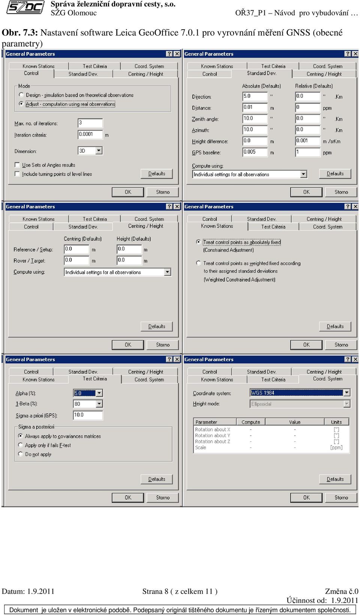Viewport: 360px width, 615px height.
Task: Click absolute Direction field showing 5.0
Action: tap(255, 96)
